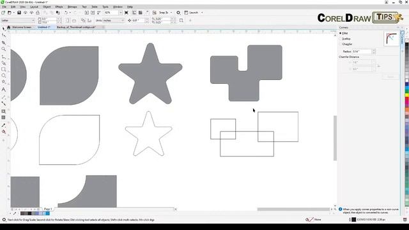Select the Drop Shadow tool
The image size is (409, 230).
(x=4, y=111)
